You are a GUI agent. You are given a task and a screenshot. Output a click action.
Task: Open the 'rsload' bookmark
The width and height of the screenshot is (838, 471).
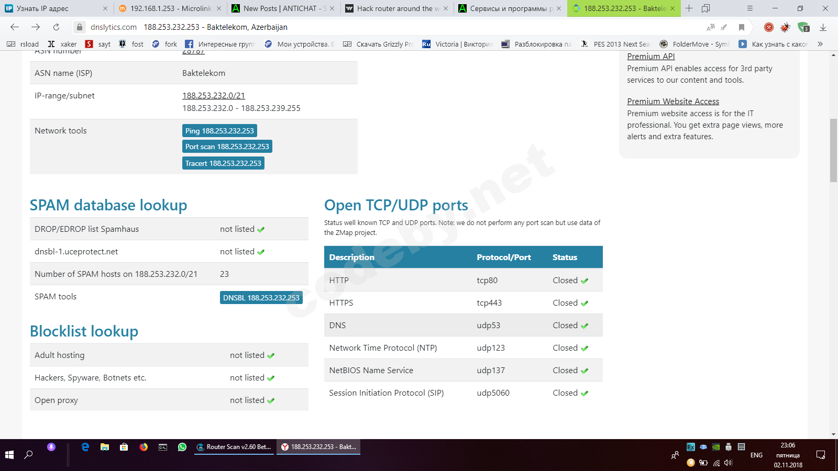(x=23, y=44)
